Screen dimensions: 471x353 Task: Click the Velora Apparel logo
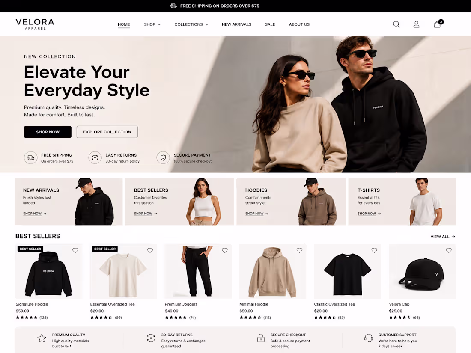pos(35,24)
